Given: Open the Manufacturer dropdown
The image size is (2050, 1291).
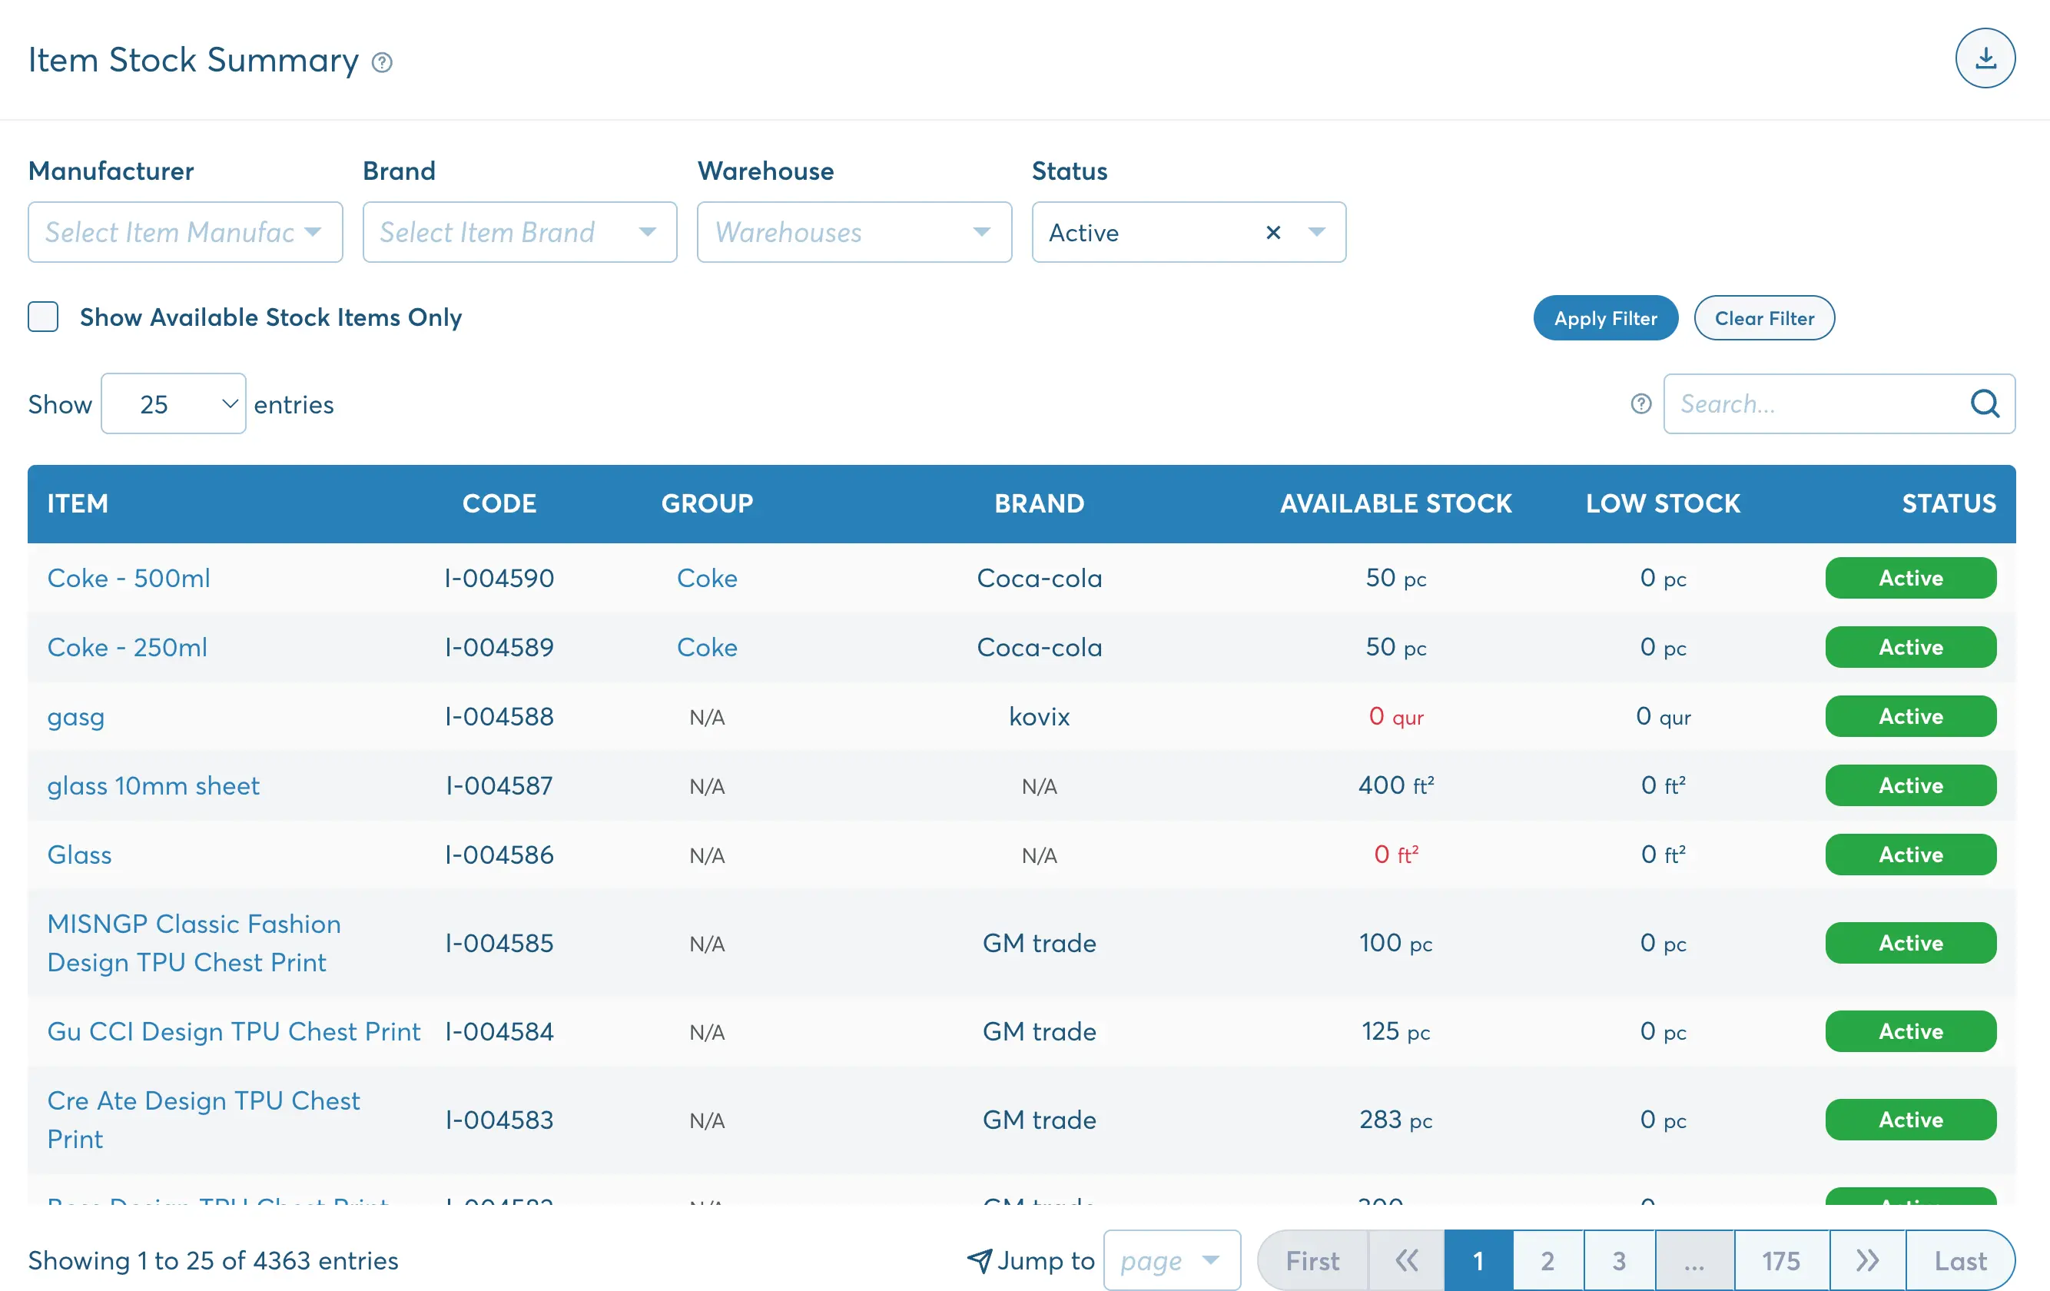Looking at the screenshot, I should 186,231.
